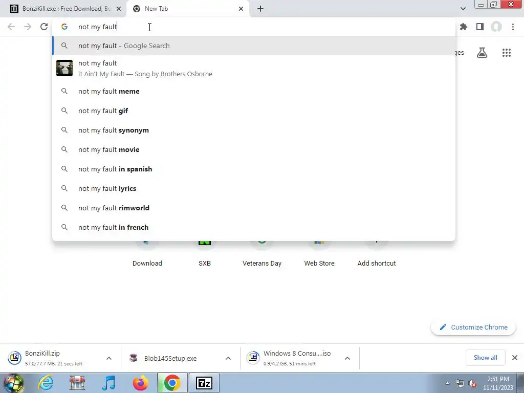Open a new tab with plus button

[260, 9]
